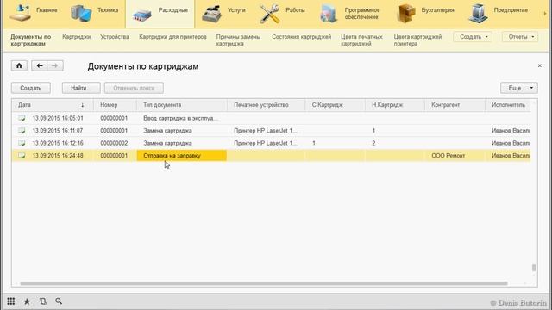The height and width of the screenshot is (310, 552).
Task: Expand the Создать dropdown in navigation bar
Action: (473, 37)
